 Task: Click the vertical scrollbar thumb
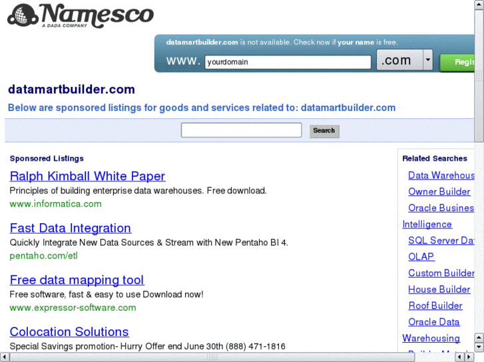[479, 76]
